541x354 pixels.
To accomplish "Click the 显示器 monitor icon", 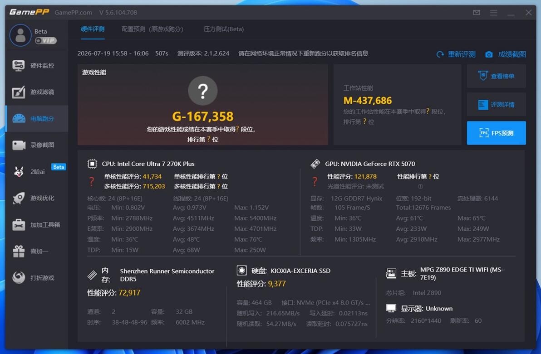I will (x=391, y=308).
